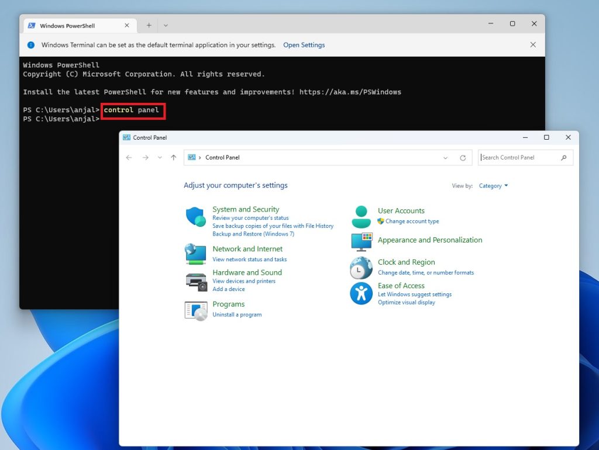Click Uninstall a program

pyautogui.click(x=236, y=314)
